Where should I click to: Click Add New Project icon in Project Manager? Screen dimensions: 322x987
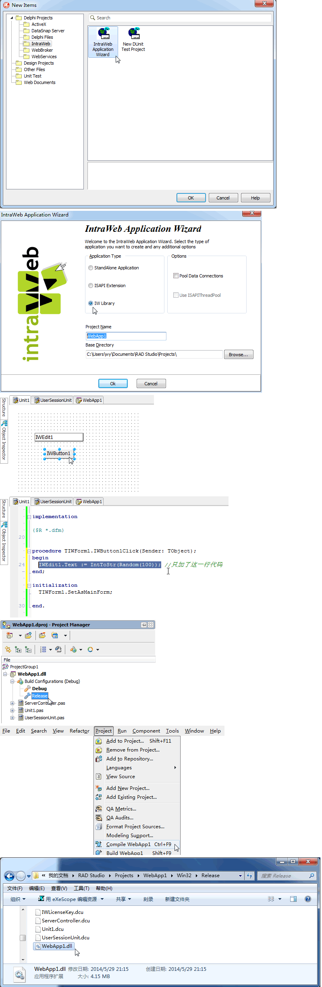pos(28,635)
